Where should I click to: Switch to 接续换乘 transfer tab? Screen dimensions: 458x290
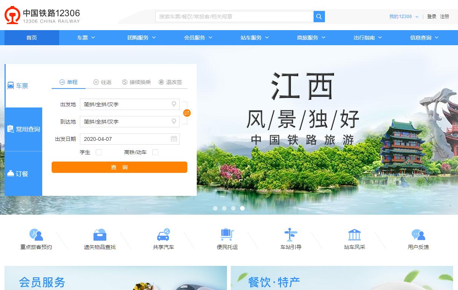point(136,82)
